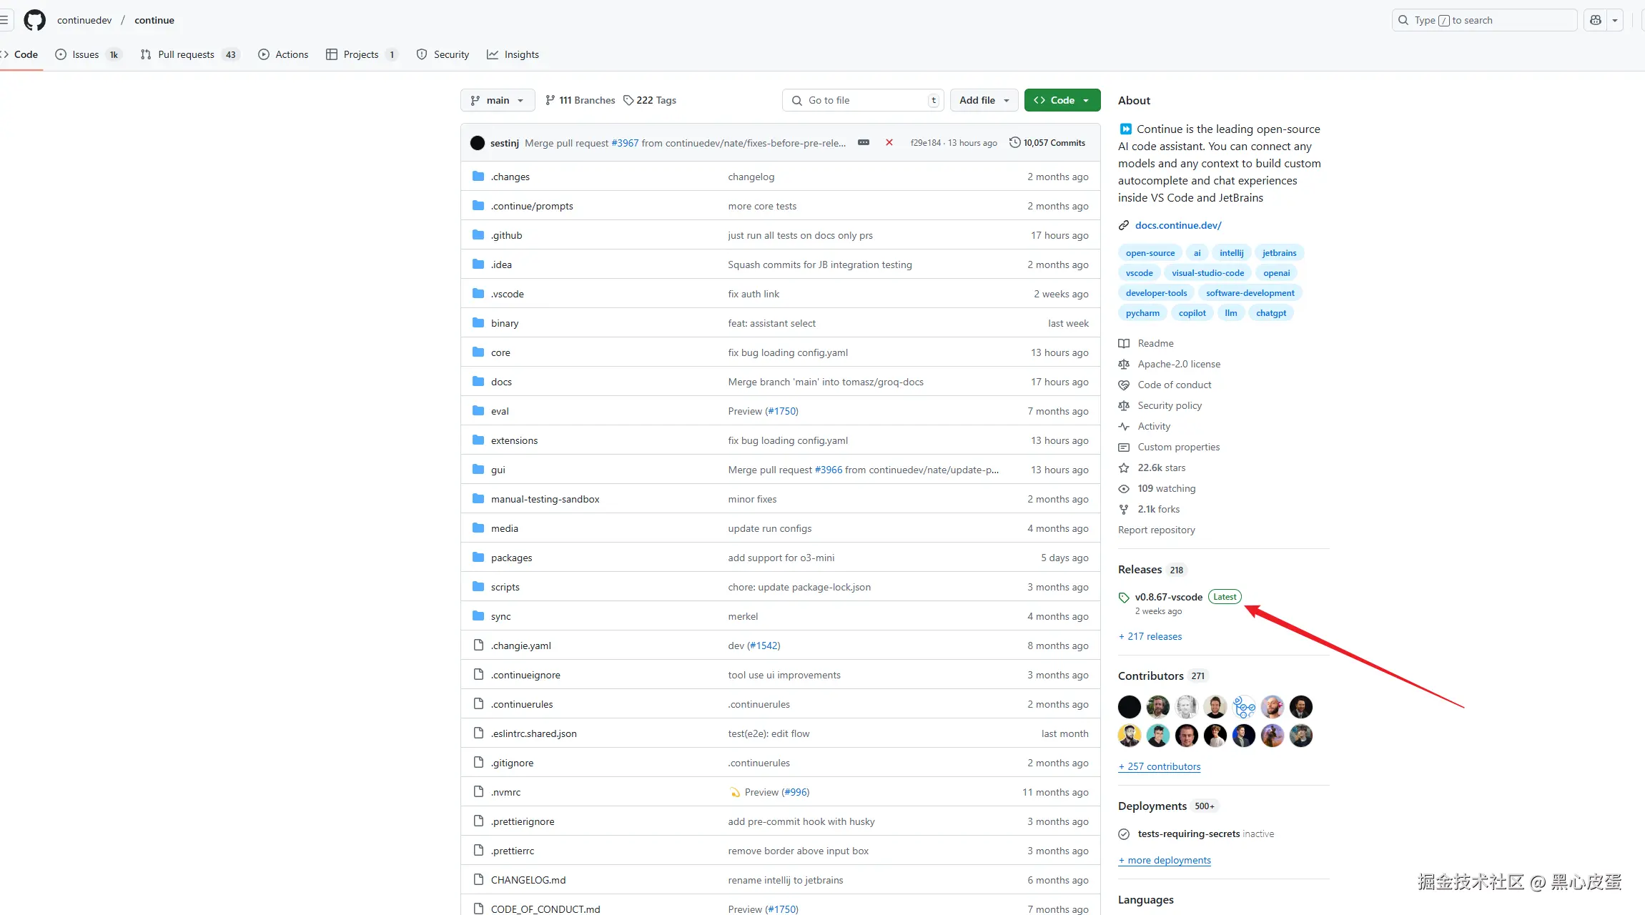Select the jetbrains topic tag
The width and height of the screenshot is (1645, 915).
click(x=1279, y=253)
